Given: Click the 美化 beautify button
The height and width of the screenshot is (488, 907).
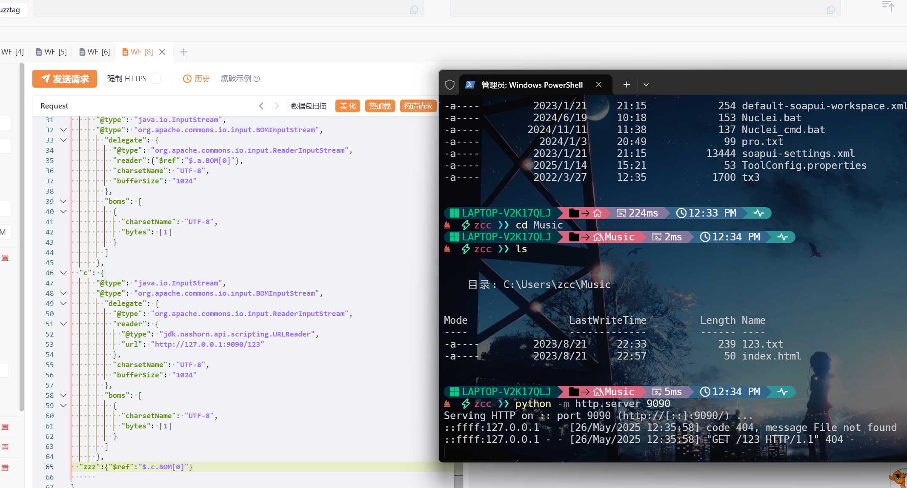Looking at the screenshot, I should click(x=348, y=106).
